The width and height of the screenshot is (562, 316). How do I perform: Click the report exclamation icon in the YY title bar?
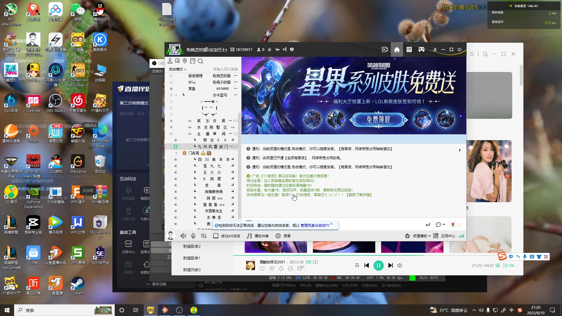point(292,49)
